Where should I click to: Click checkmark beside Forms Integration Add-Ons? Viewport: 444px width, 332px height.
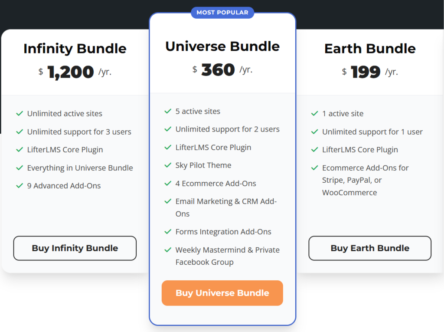tap(168, 232)
